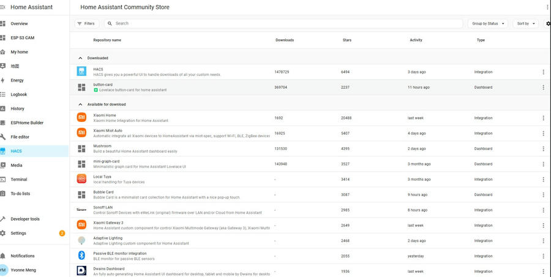Click the Dwains Dashboard logo icon
The width and height of the screenshot is (551, 277).
pos(81,271)
